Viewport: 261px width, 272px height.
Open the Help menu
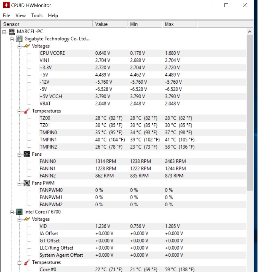(x=53, y=15)
